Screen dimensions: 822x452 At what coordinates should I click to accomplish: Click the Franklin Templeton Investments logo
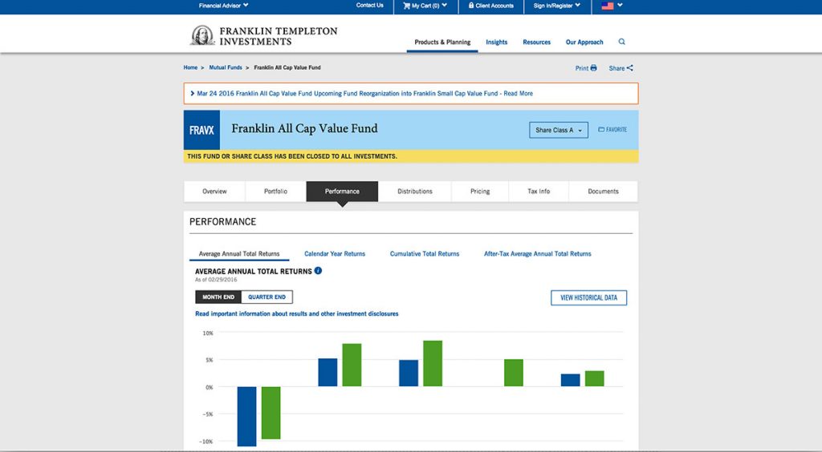[263, 35]
